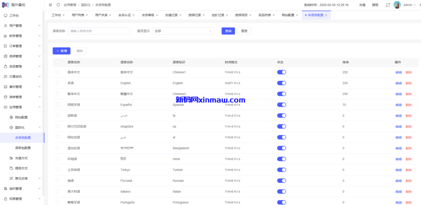Click the 用户管理 person icon
Image resolution: width=421 pixels, height=205 pixels.
coord(5,26)
